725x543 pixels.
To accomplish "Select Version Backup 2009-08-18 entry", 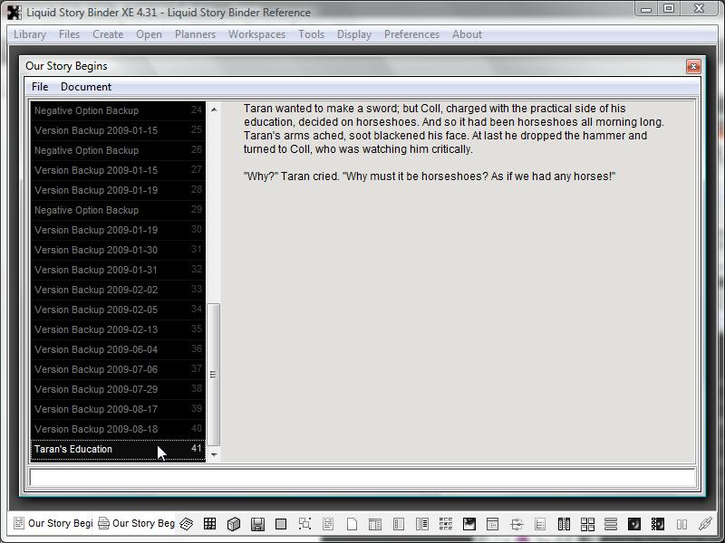I will [x=96, y=429].
